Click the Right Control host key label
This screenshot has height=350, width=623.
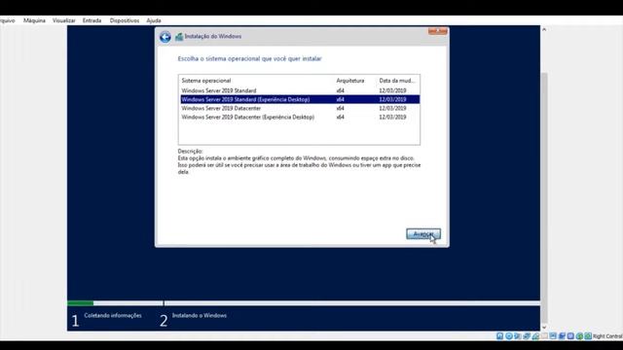pos(607,336)
